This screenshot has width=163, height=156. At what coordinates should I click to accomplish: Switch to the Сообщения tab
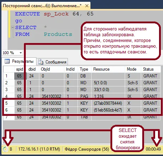52,62
